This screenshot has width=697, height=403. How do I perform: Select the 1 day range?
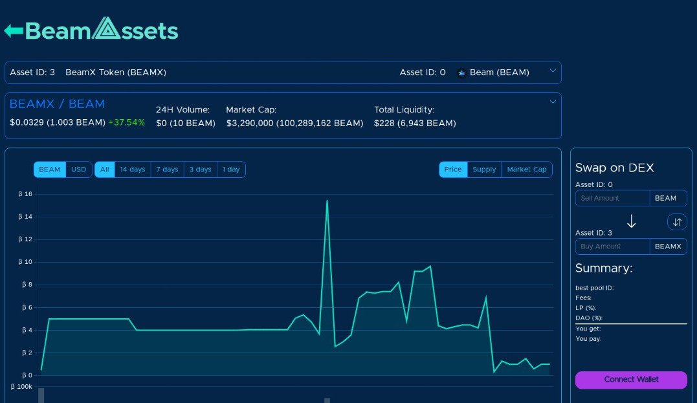click(x=231, y=169)
